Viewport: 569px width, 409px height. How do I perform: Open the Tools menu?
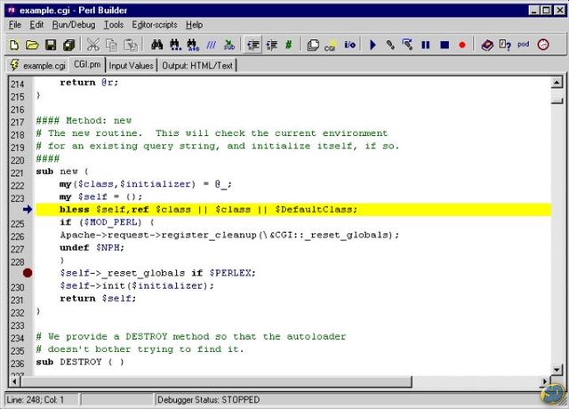(x=114, y=25)
